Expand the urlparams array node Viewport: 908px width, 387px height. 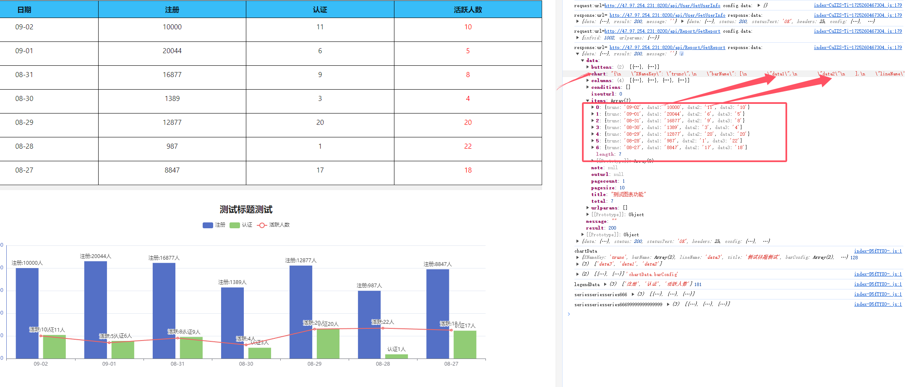click(x=587, y=208)
